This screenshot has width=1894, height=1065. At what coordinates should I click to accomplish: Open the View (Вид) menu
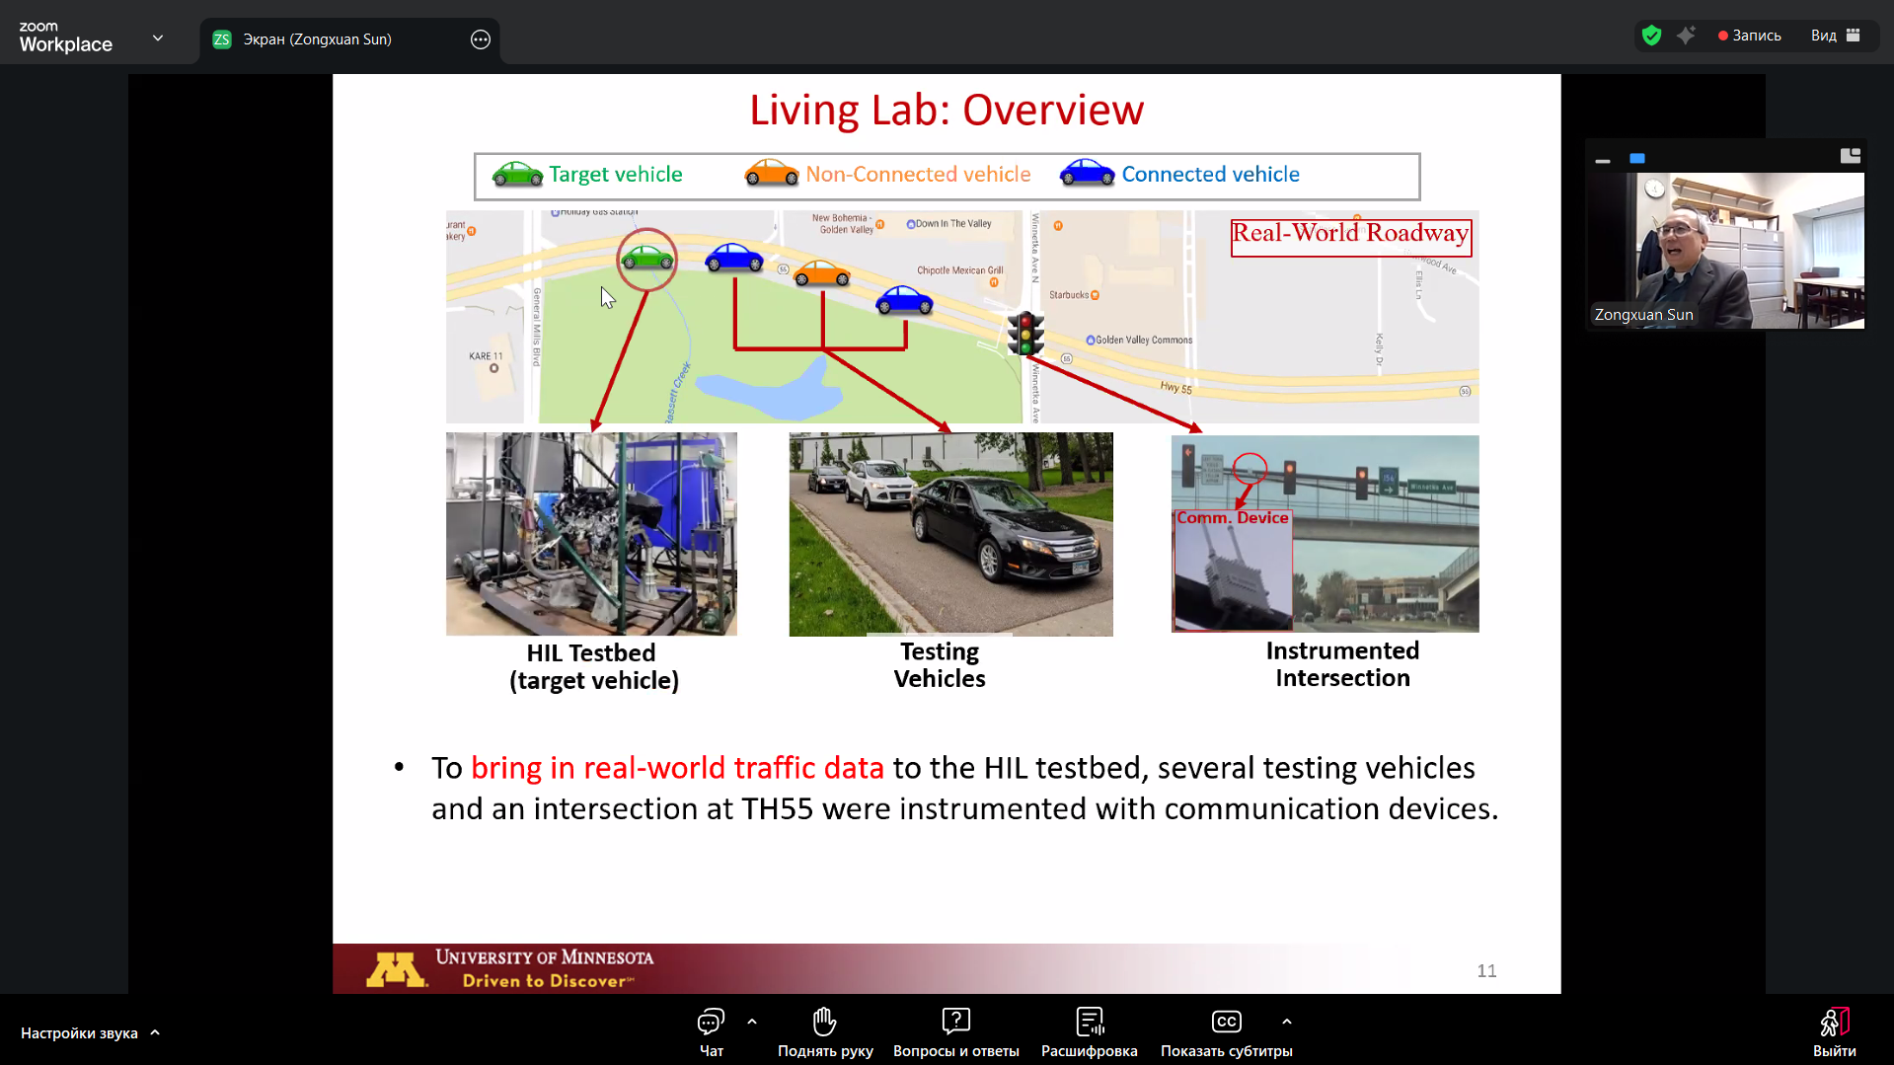(1834, 36)
